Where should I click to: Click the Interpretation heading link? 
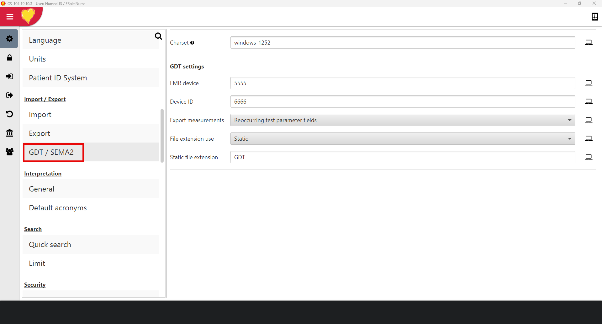(43, 174)
